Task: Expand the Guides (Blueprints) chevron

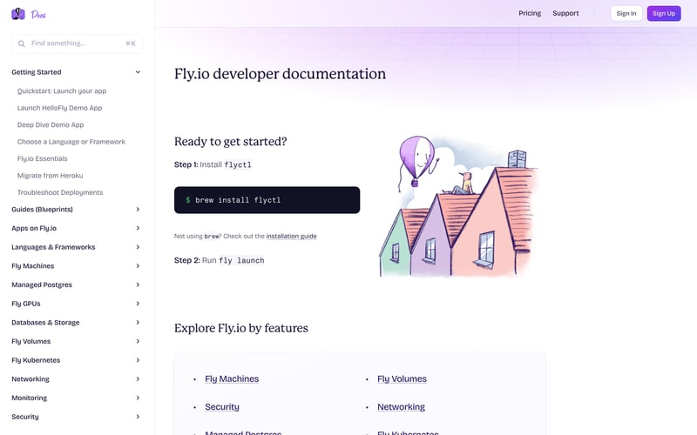Action: click(138, 209)
